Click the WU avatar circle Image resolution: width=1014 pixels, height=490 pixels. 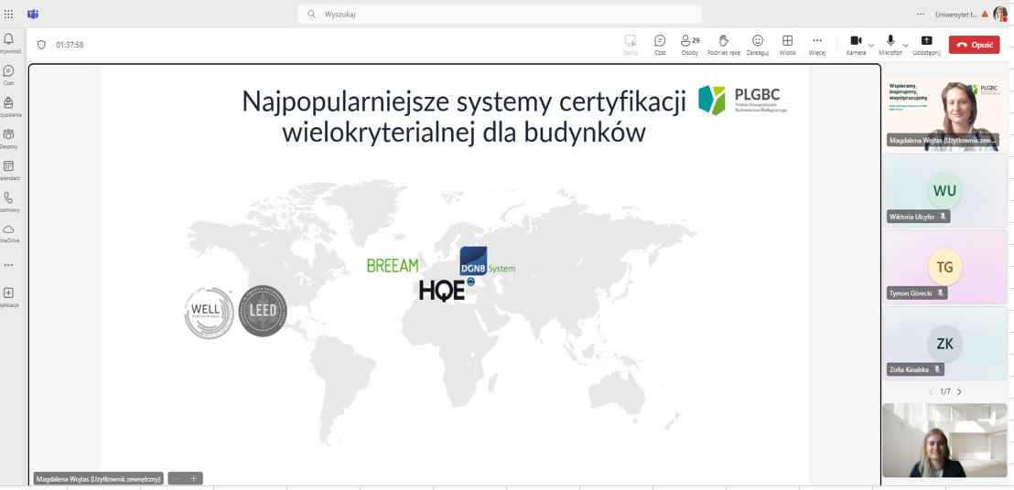click(944, 190)
